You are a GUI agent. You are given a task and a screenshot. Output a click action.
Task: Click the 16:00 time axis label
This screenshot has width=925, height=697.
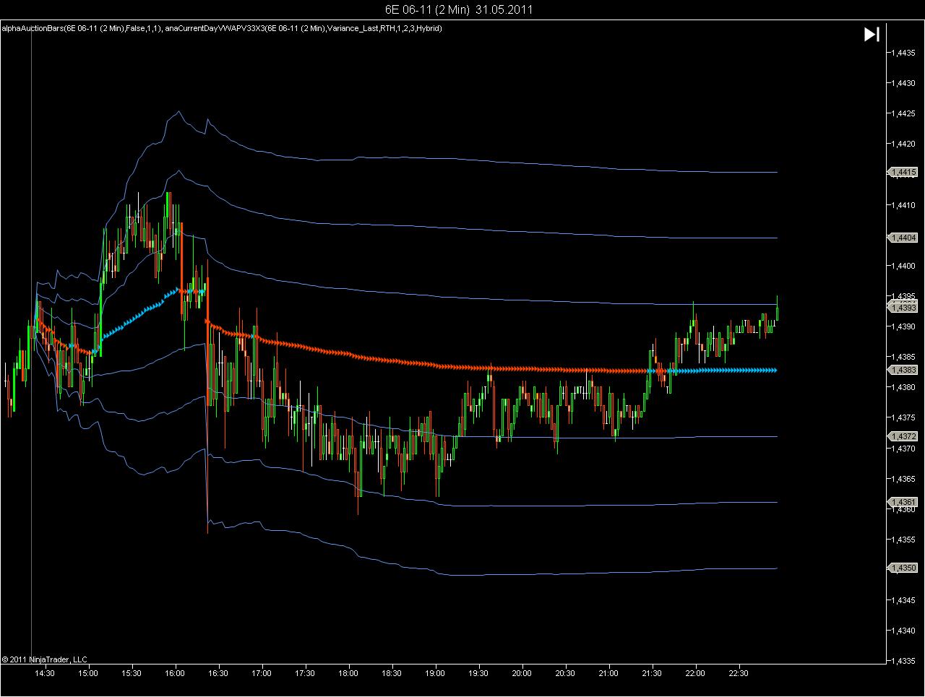(x=175, y=673)
